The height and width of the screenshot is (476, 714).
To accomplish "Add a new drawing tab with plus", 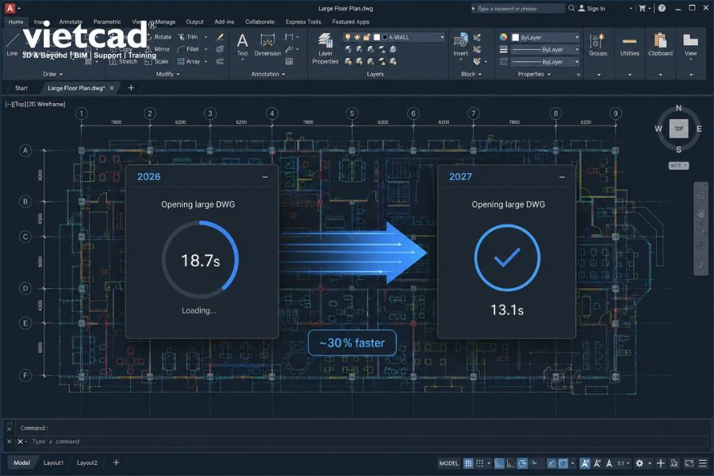I will coord(131,87).
